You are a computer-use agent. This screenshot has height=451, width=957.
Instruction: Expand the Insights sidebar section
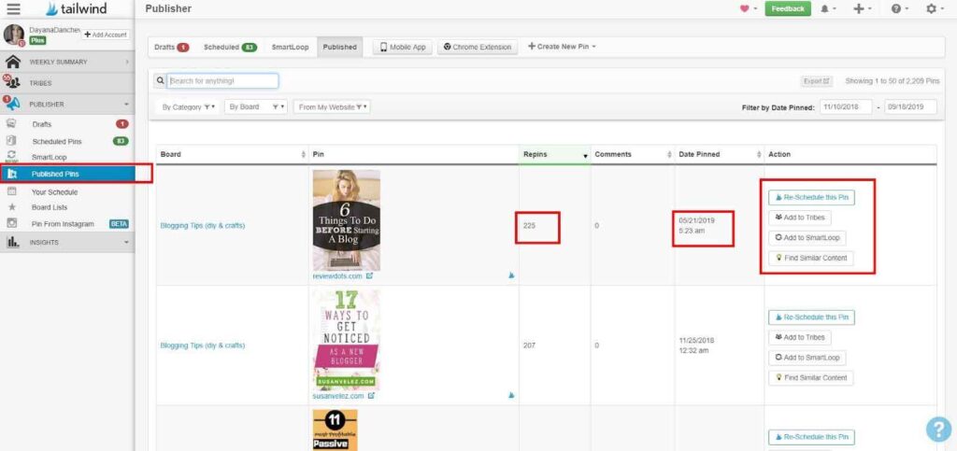click(127, 242)
